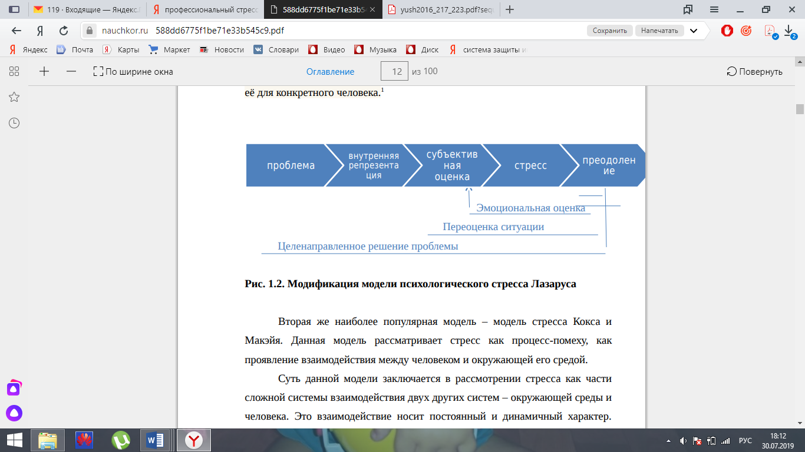Image resolution: width=805 pixels, height=452 pixels.
Task: Zoom in with the plus icon
Action: tap(44, 71)
